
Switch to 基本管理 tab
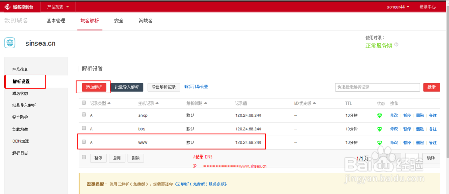[56, 21]
